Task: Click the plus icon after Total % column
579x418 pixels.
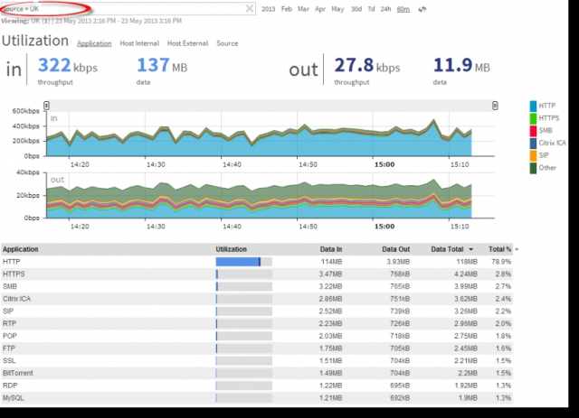Action: [x=517, y=249]
